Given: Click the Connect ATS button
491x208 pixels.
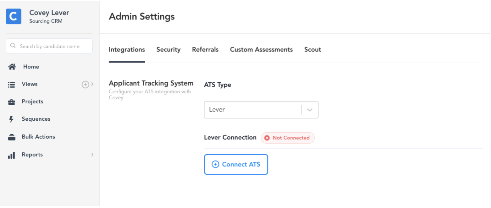Looking at the screenshot, I should pyautogui.click(x=236, y=164).
